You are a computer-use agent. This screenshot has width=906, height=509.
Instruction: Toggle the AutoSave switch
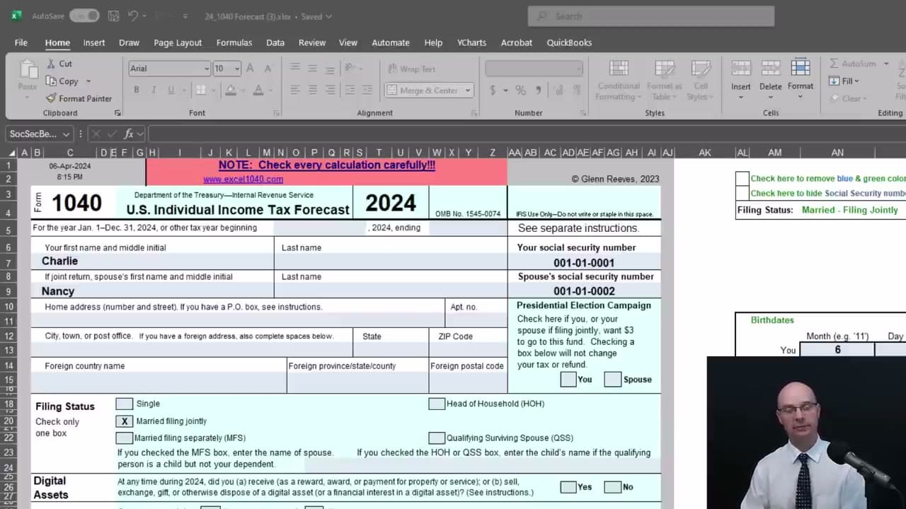(x=84, y=16)
